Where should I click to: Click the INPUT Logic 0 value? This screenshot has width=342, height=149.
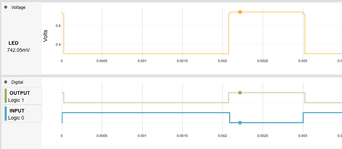16,118
